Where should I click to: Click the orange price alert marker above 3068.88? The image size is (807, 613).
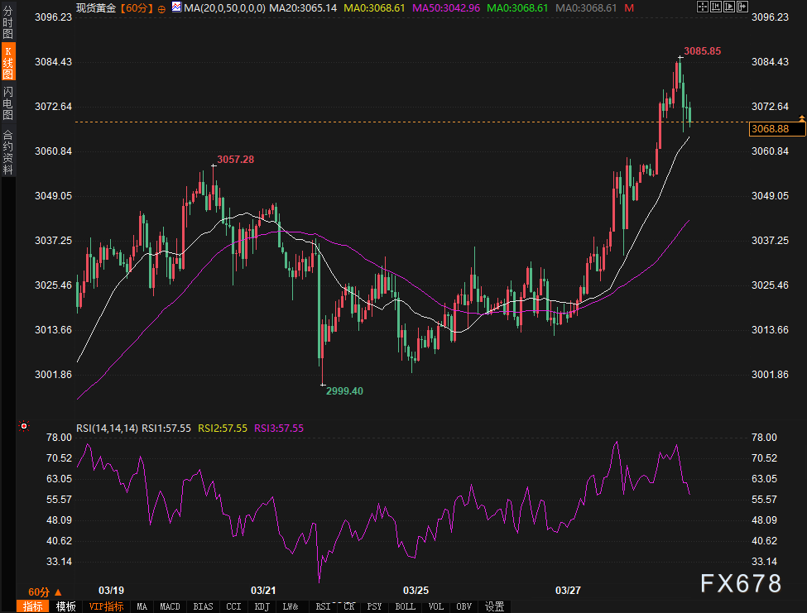click(801, 120)
